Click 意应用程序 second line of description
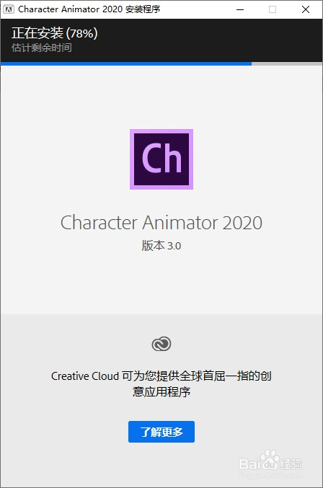The width and height of the screenshot is (323, 488). [161, 391]
